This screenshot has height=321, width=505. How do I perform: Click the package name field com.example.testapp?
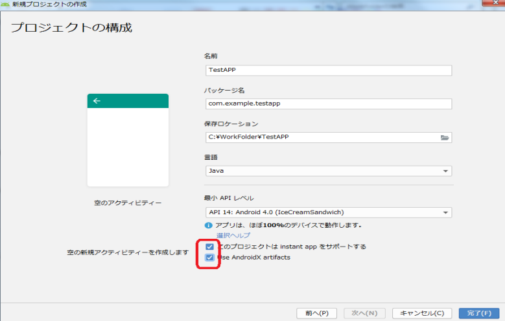coord(327,104)
